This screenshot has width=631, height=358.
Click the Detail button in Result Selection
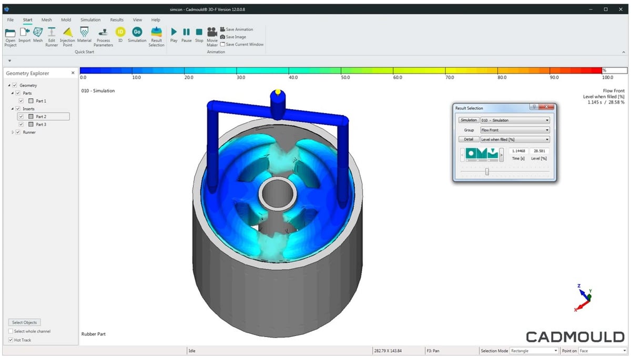469,139
